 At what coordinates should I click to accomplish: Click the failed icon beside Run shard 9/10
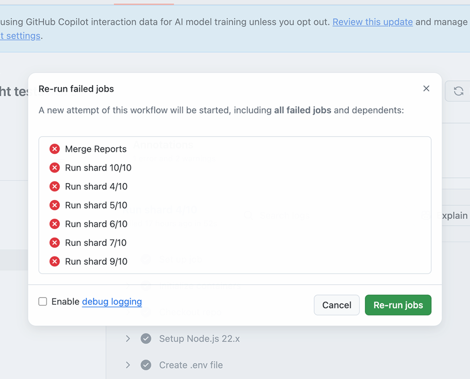point(55,261)
